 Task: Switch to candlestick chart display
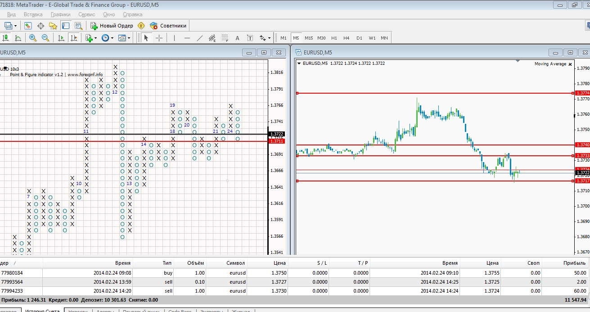coord(6,38)
